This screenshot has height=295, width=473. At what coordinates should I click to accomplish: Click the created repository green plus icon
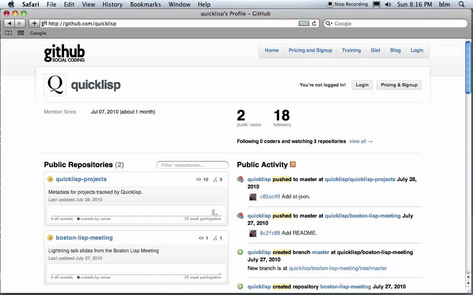click(240, 286)
